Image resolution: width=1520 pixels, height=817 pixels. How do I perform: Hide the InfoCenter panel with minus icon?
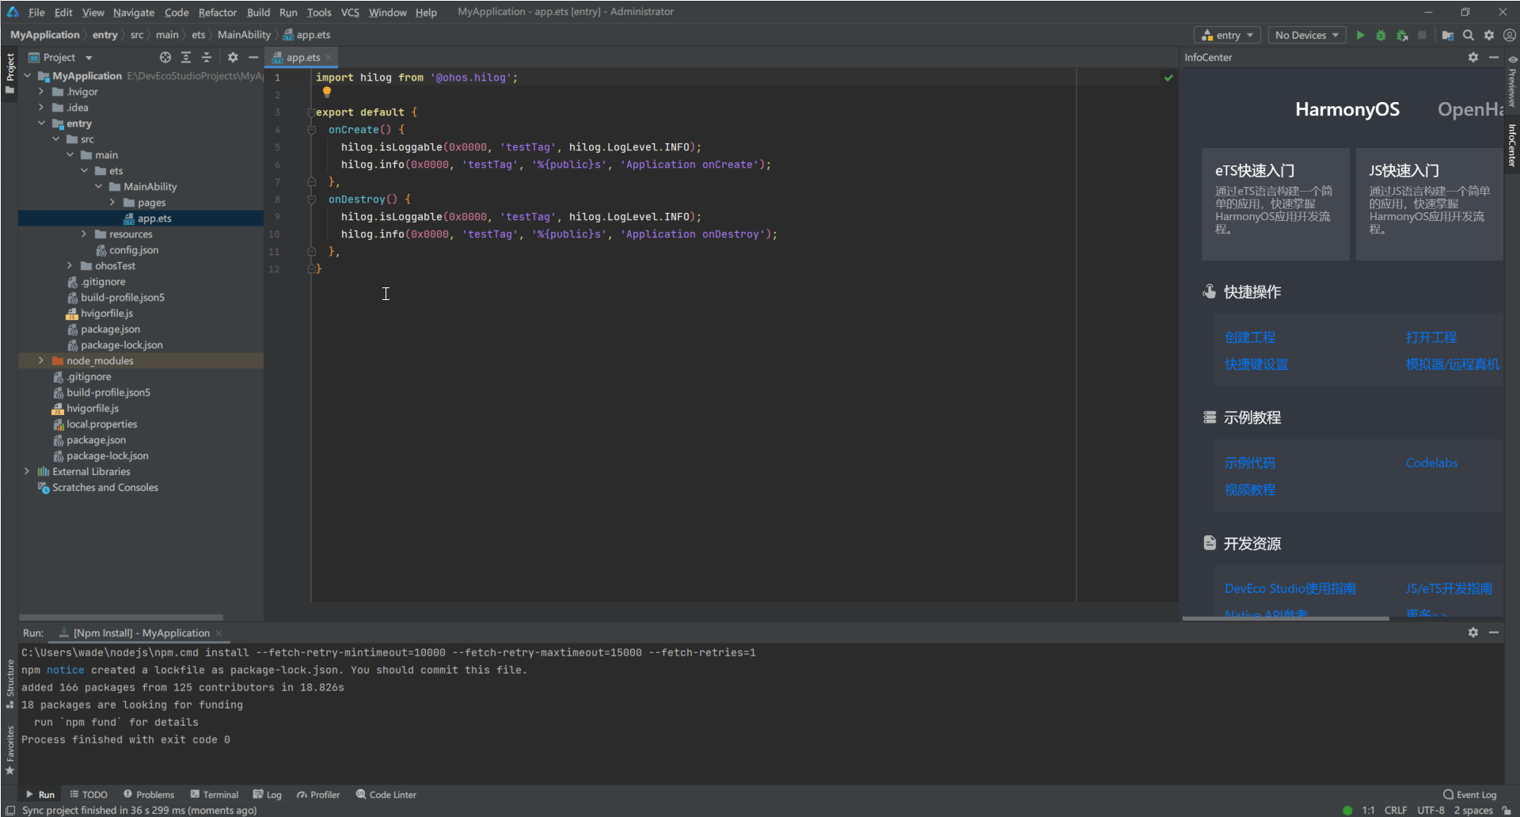(1493, 57)
